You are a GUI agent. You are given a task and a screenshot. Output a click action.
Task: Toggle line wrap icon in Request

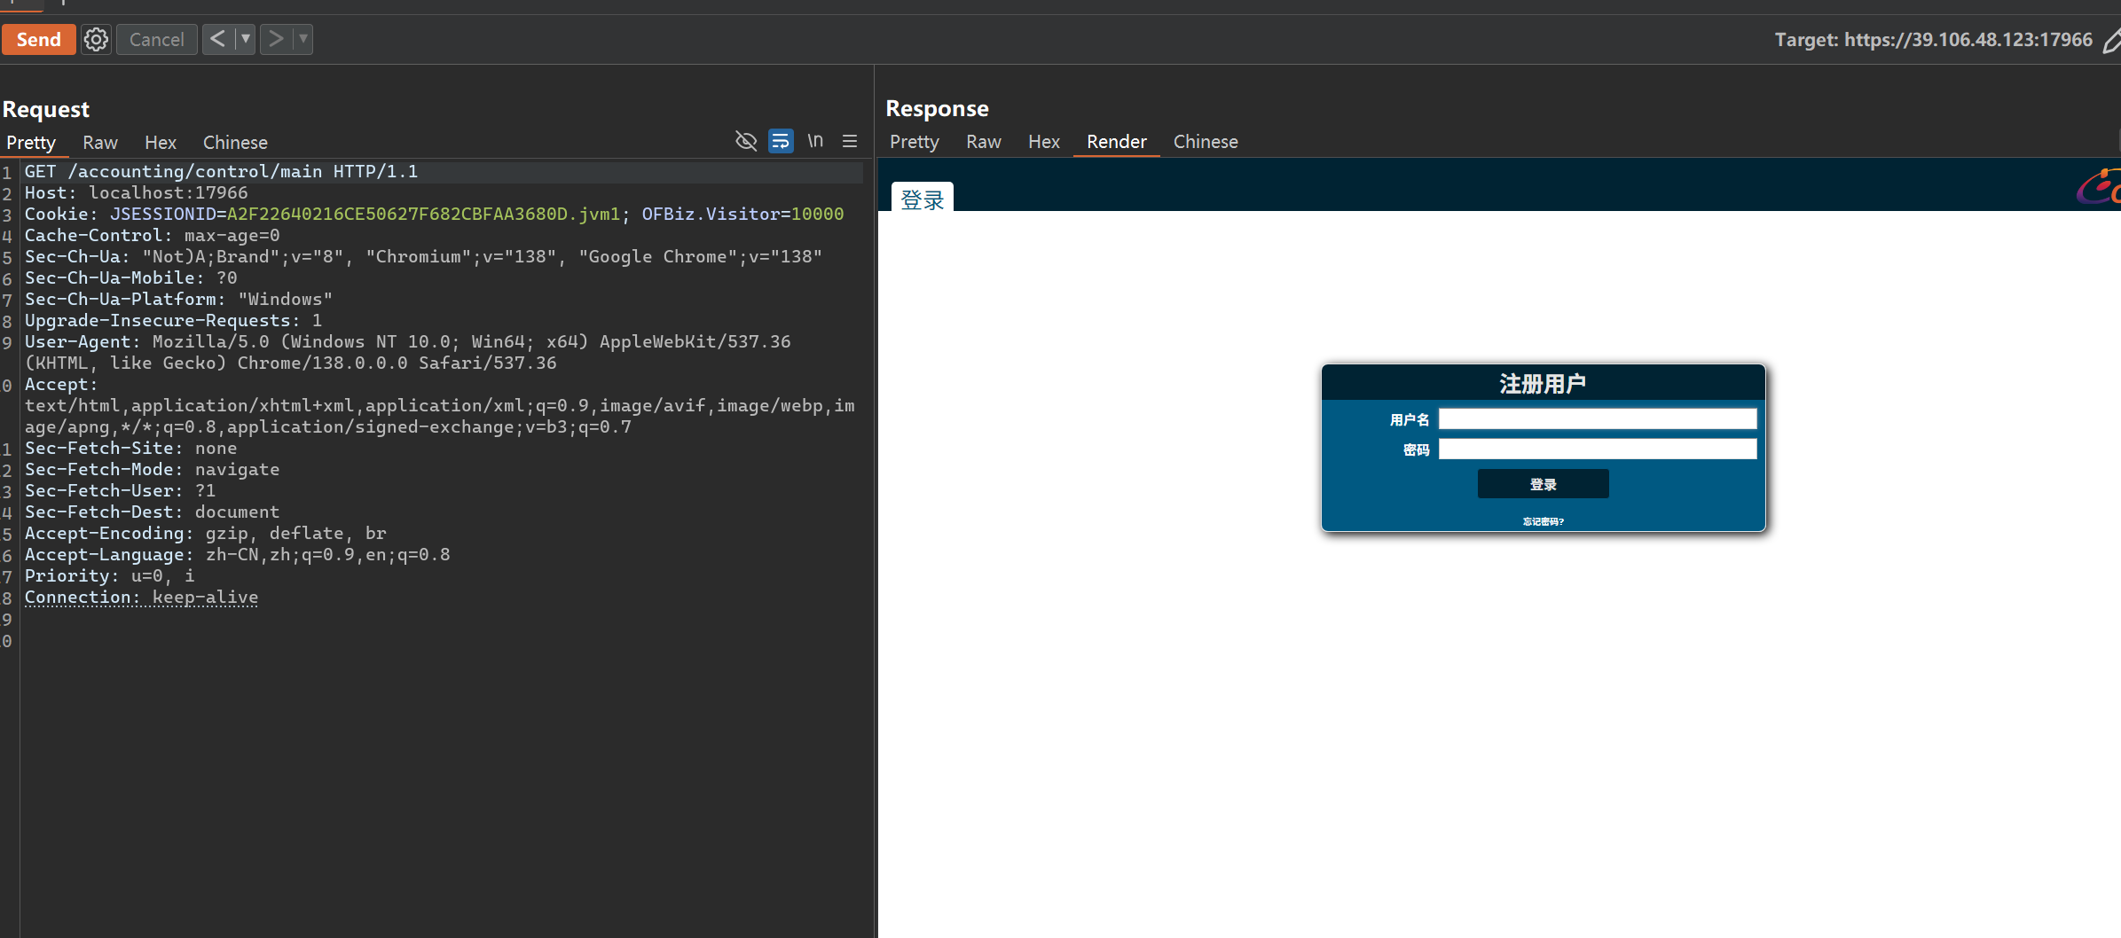click(781, 141)
